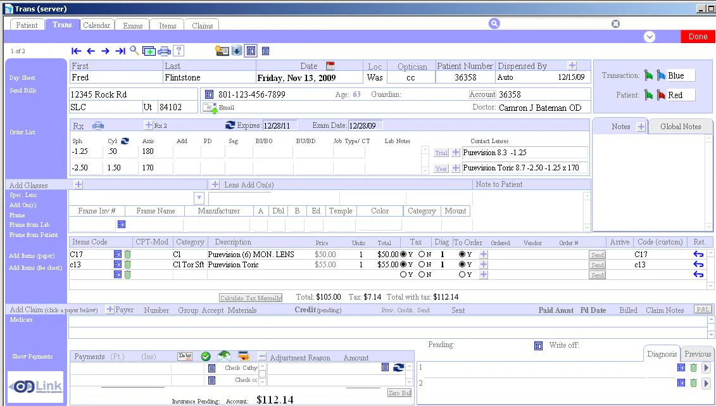
Task: Click the red Done button
Action: [x=698, y=37]
